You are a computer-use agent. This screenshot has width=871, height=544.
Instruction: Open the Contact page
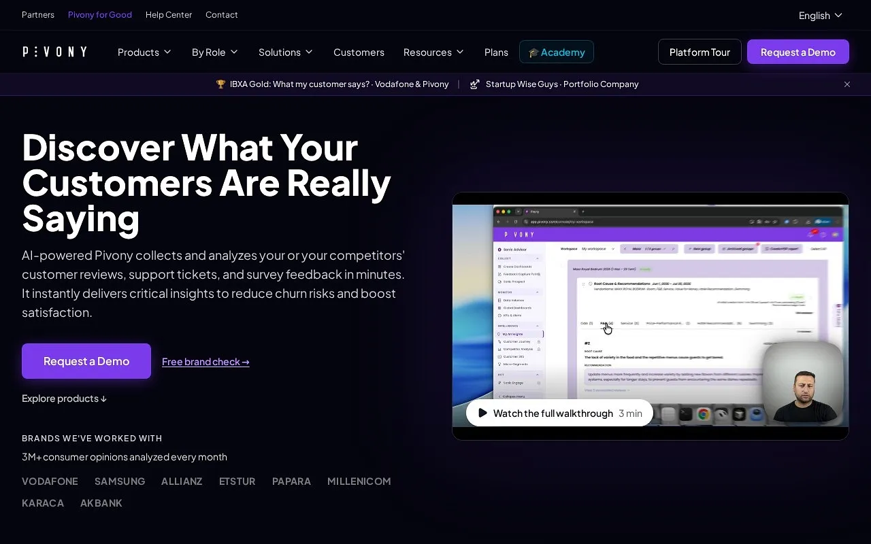pos(222,14)
